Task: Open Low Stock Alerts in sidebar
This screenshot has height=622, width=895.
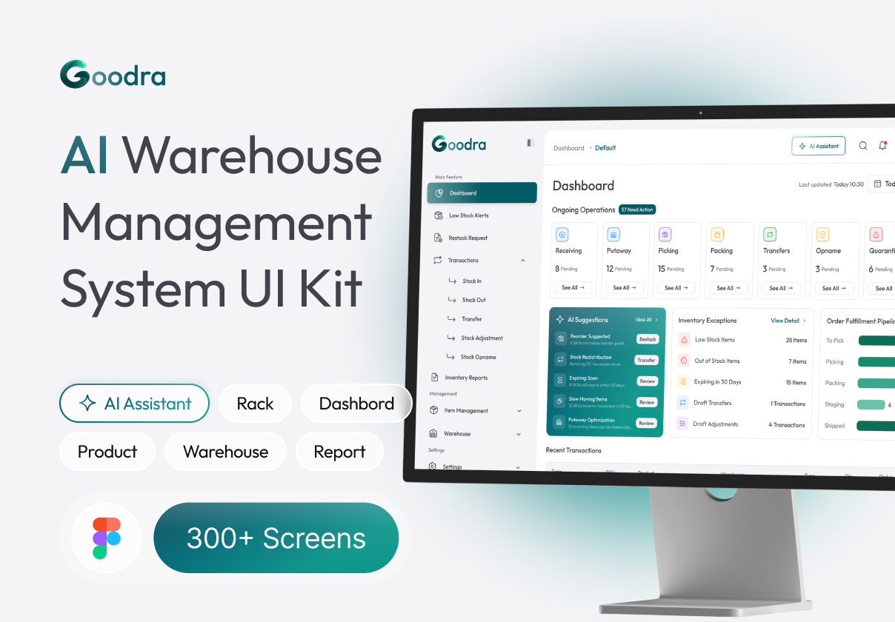Action: click(x=468, y=215)
